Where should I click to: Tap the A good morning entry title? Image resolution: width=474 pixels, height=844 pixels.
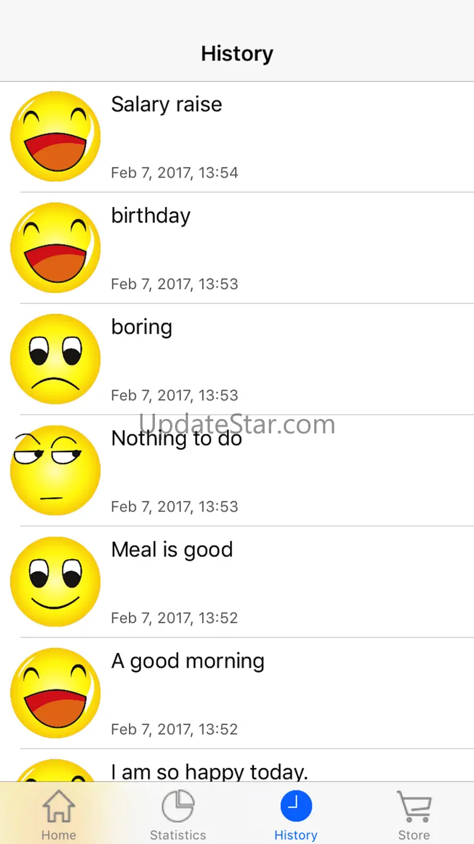click(188, 661)
